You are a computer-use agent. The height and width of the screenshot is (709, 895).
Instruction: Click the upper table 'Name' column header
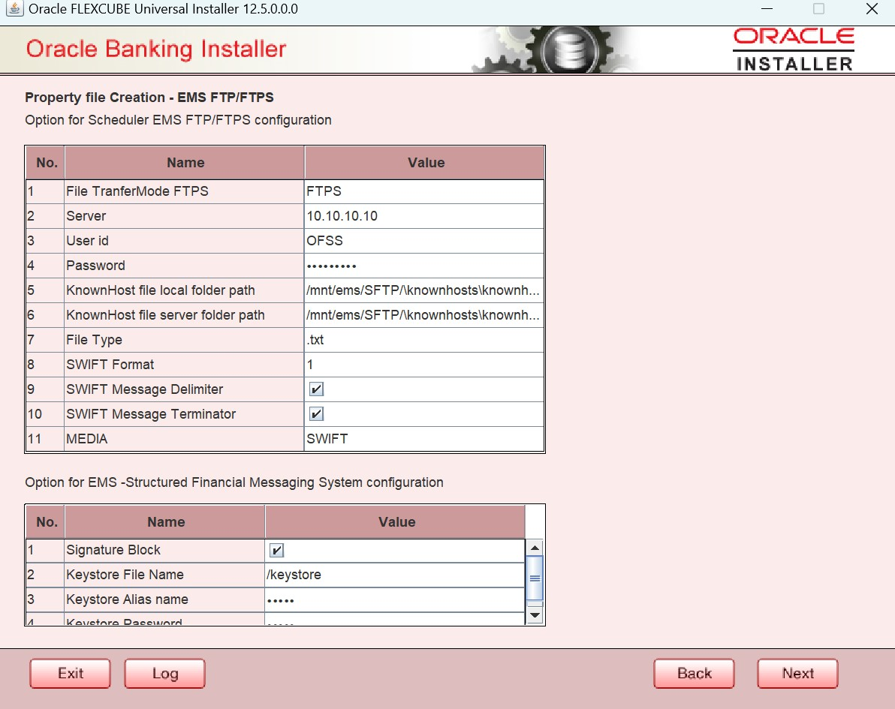(x=185, y=163)
